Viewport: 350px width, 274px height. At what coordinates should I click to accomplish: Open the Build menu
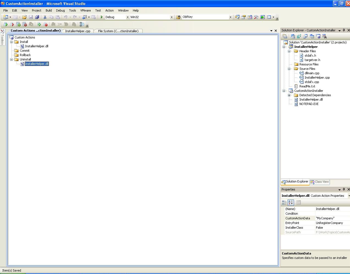49,10
